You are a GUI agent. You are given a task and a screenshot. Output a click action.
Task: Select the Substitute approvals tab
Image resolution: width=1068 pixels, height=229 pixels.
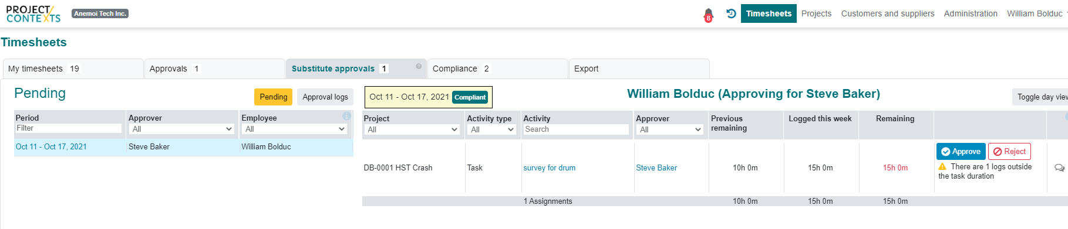point(356,69)
